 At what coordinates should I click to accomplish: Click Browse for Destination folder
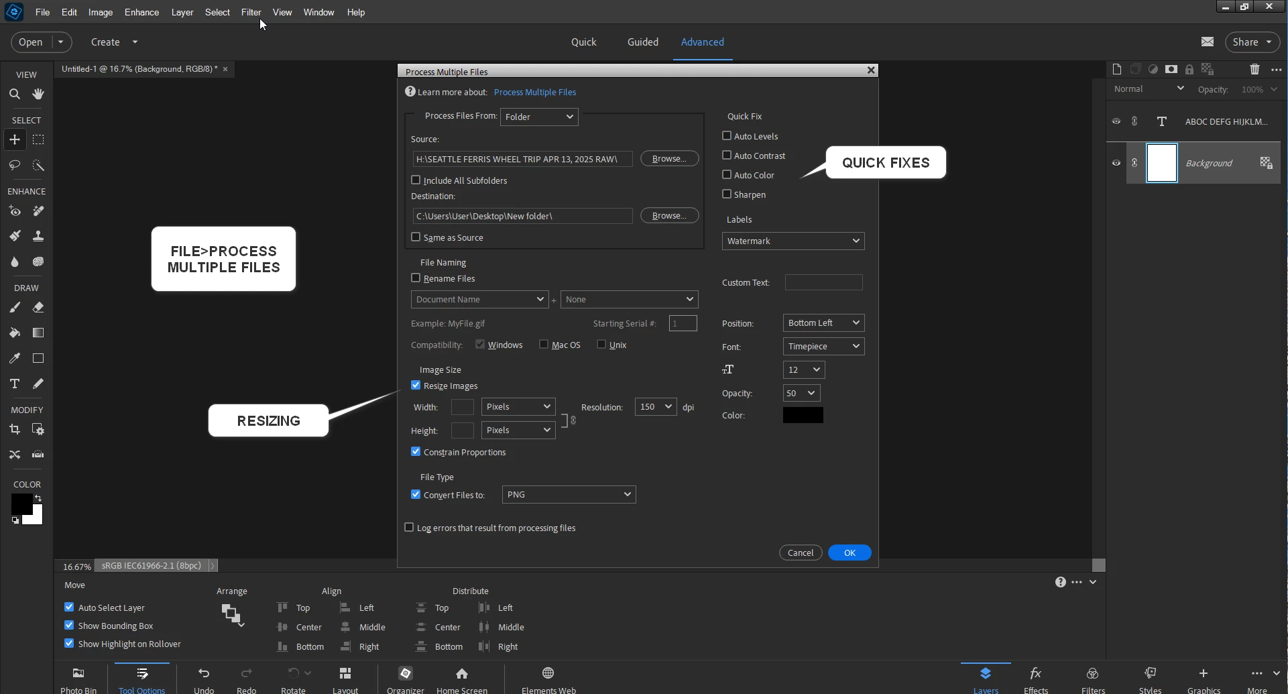click(x=669, y=215)
